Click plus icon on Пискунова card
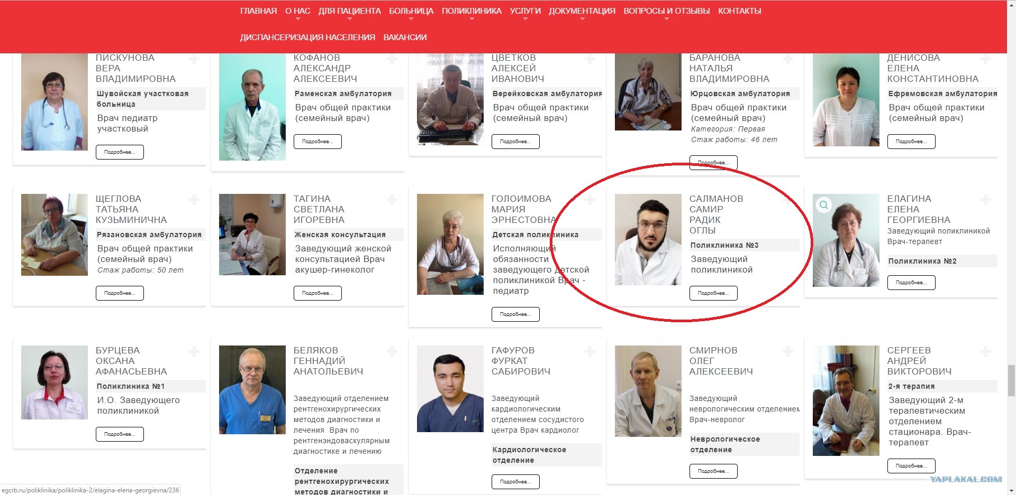The height and width of the screenshot is (495, 1016). tap(194, 59)
